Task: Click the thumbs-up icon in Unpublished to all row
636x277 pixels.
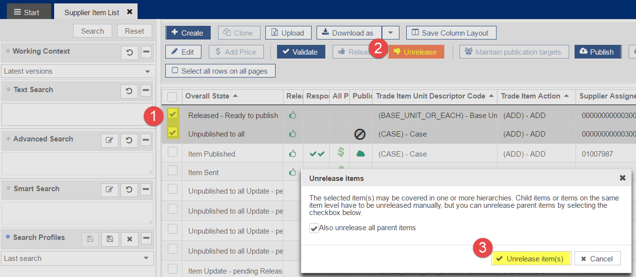Action: point(293,133)
